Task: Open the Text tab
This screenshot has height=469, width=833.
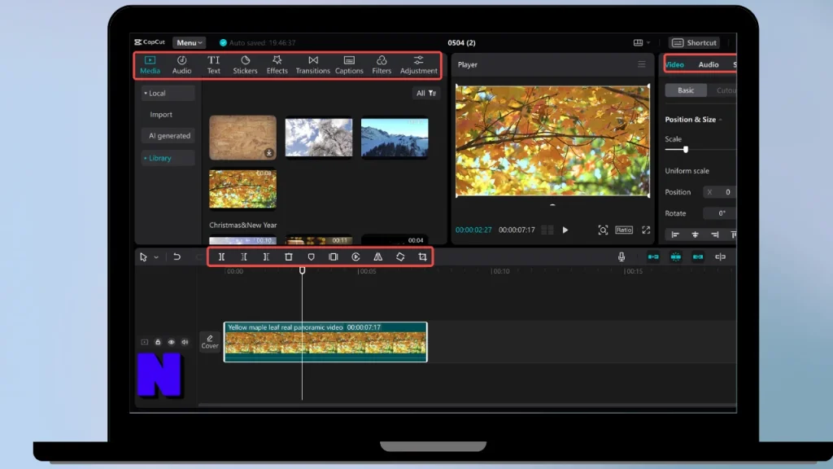Action: [214, 65]
